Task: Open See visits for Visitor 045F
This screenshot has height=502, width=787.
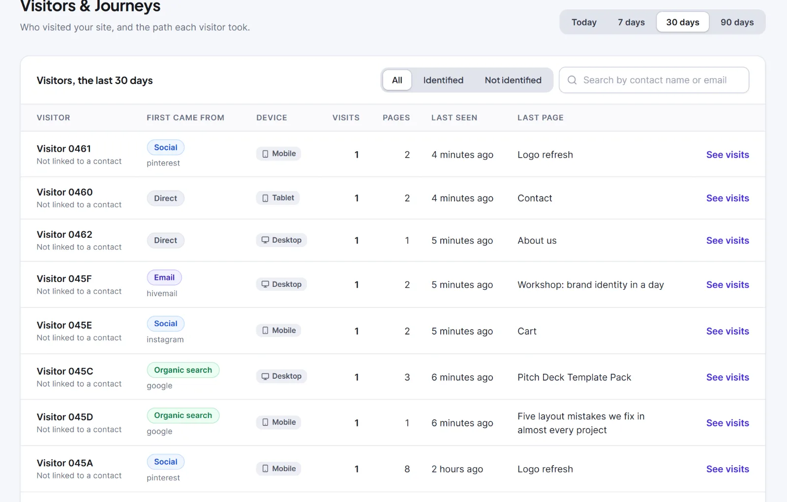Action: coord(727,284)
